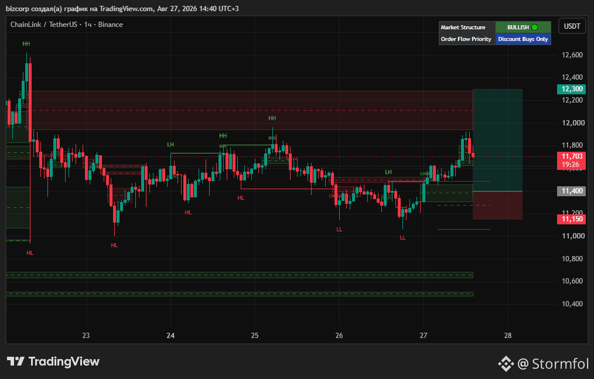This screenshot has width=594, height=379.
Task: Click date 25 on the time axis
Action: 255,336
